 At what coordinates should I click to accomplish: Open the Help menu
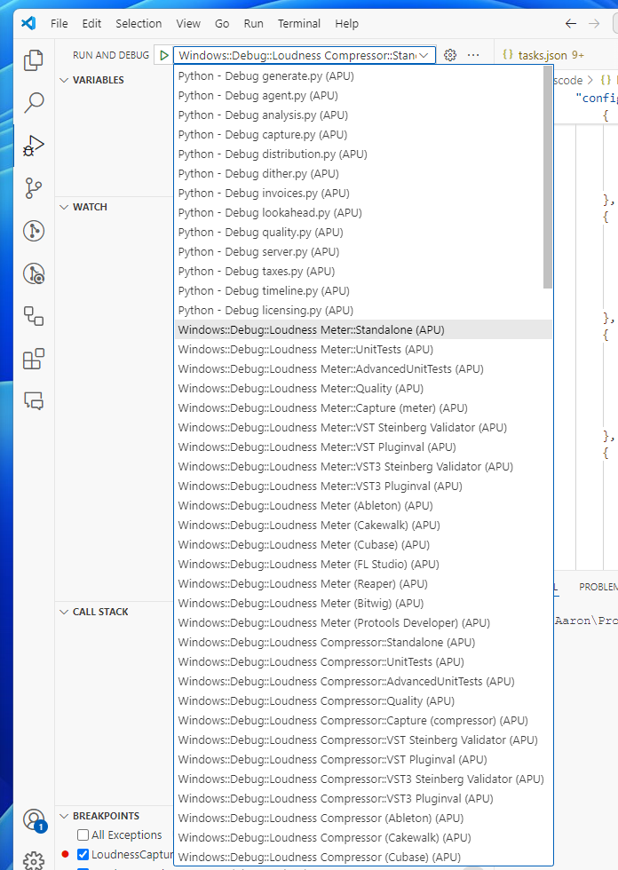click(346, 24)
